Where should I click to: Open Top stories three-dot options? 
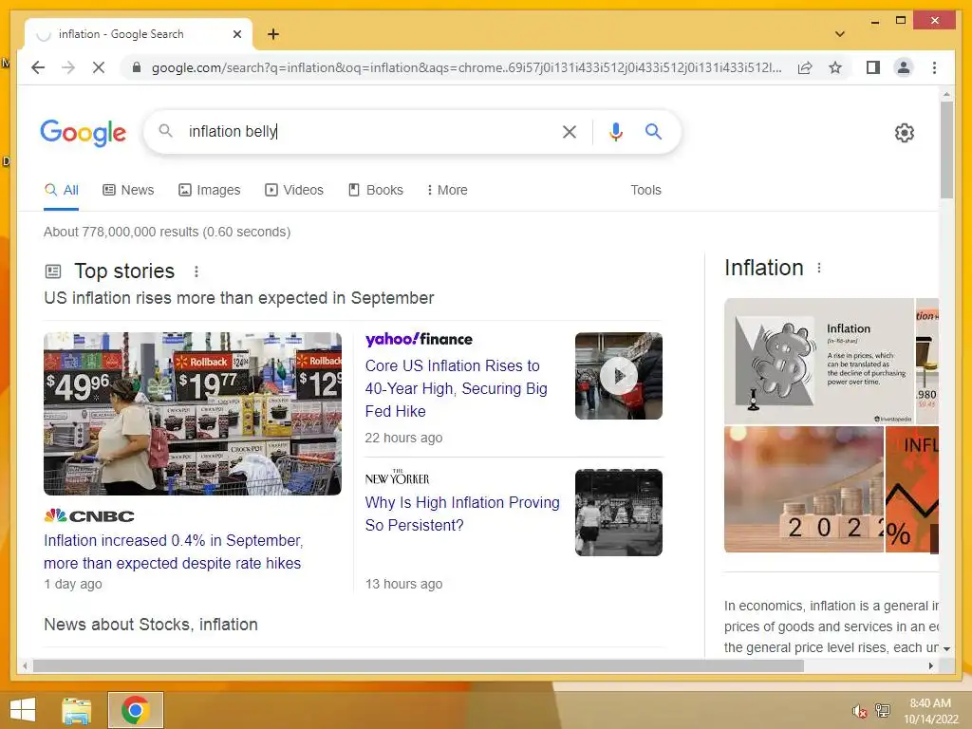point(196,271)
